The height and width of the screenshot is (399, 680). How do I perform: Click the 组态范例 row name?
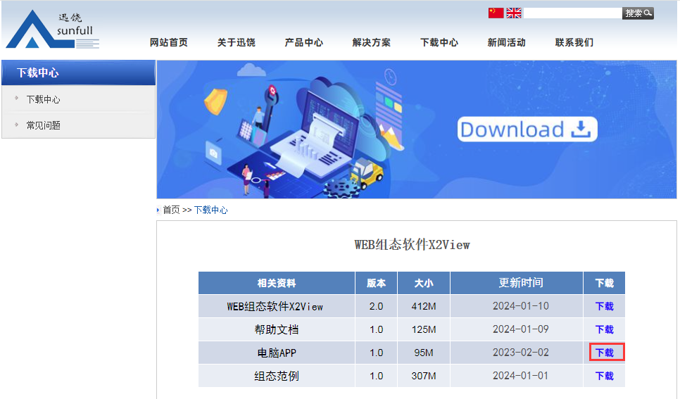pyautogui.click(x=277, y=376)
